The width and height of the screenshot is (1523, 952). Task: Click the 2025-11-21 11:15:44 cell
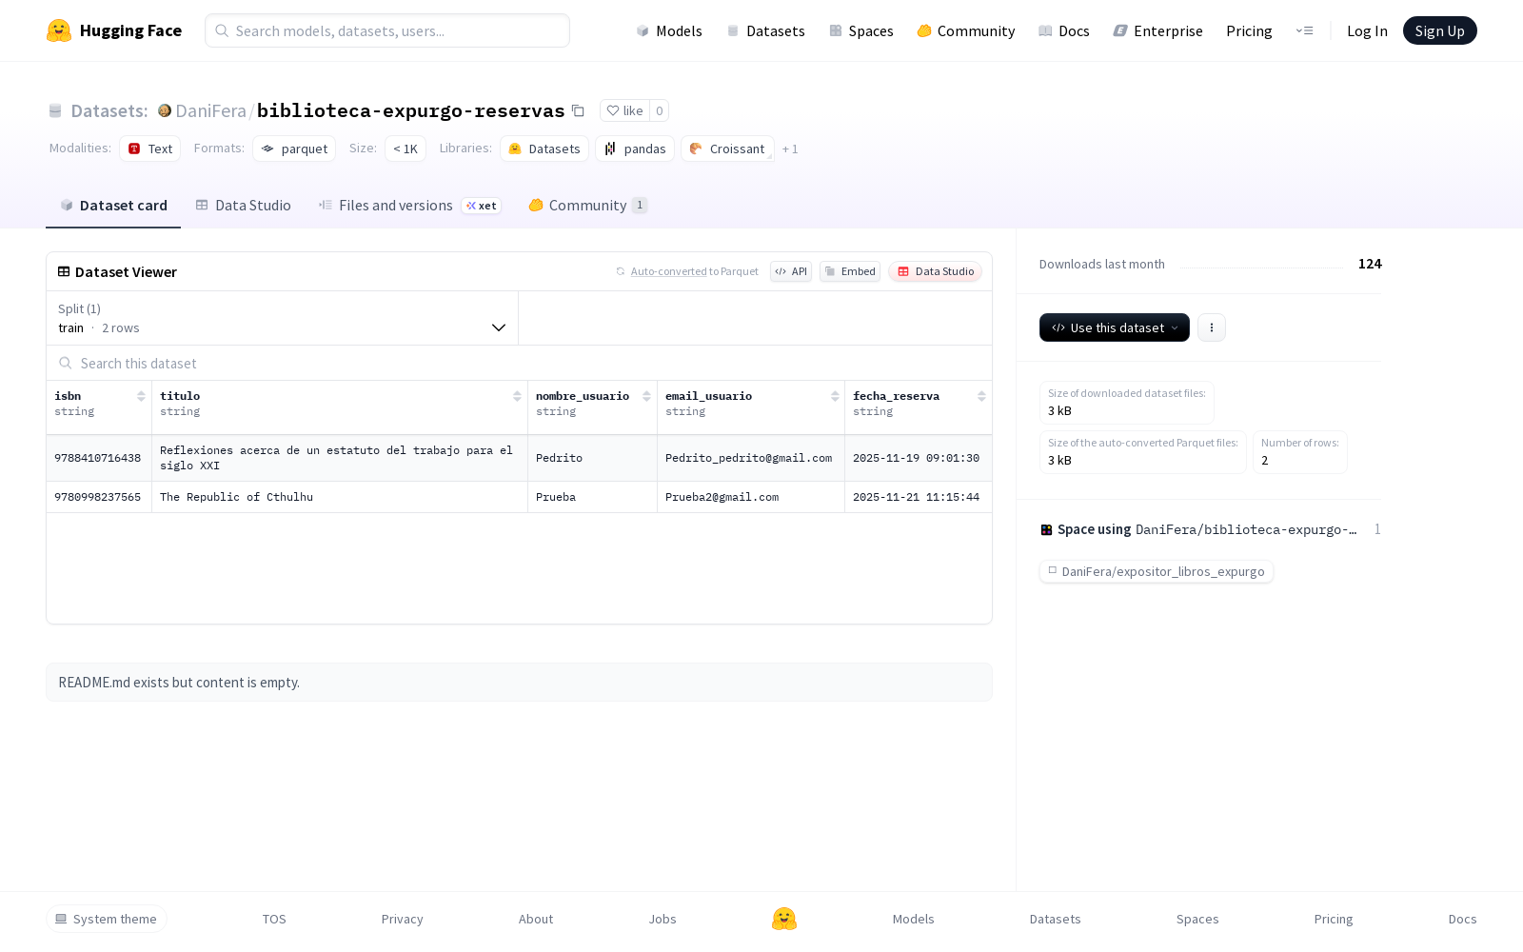917,497
